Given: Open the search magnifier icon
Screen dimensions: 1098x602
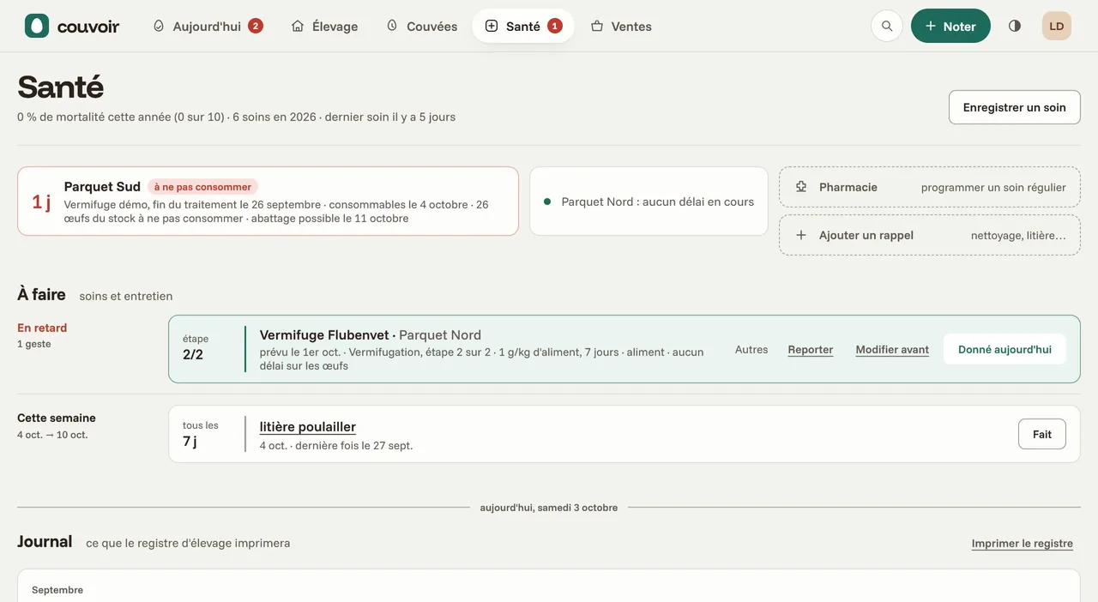Looking at the screenshot, I should point(887,26).
